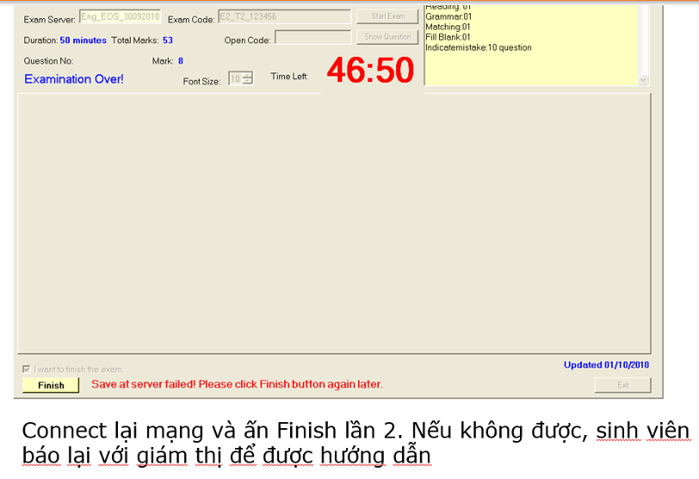Click the red 46:50 countdown timer
Screen dimensions: 699x479
pyautogui.click(x=370, y=71)
